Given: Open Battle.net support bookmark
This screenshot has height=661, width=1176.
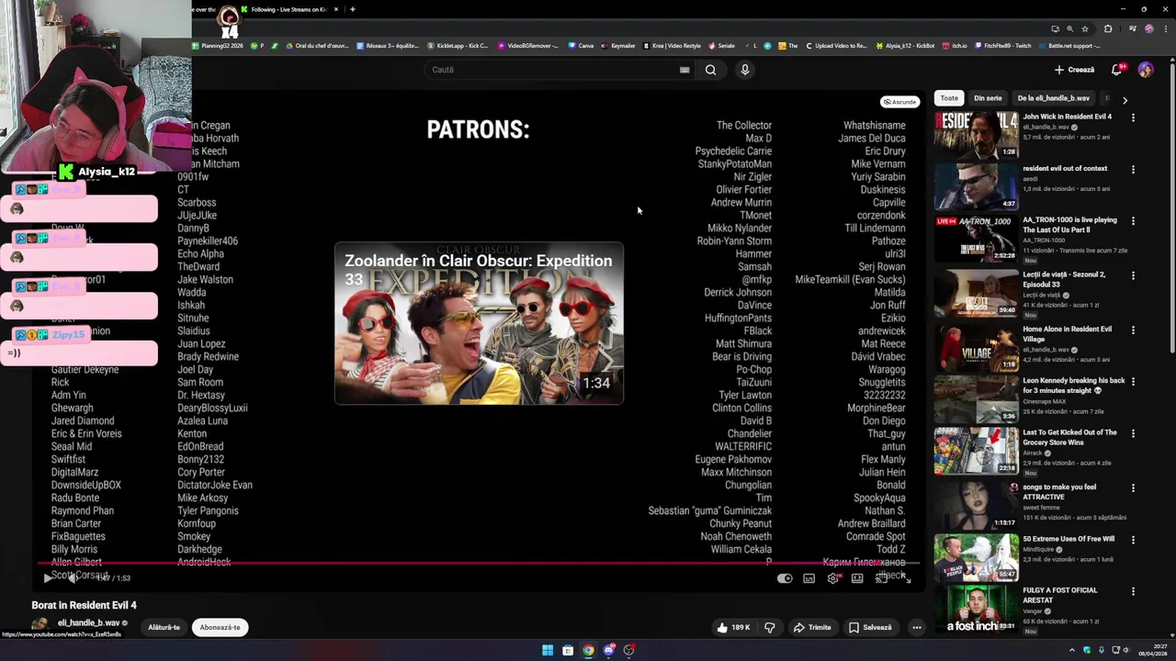Looking at the screenshot, I should coord(1069,46).
